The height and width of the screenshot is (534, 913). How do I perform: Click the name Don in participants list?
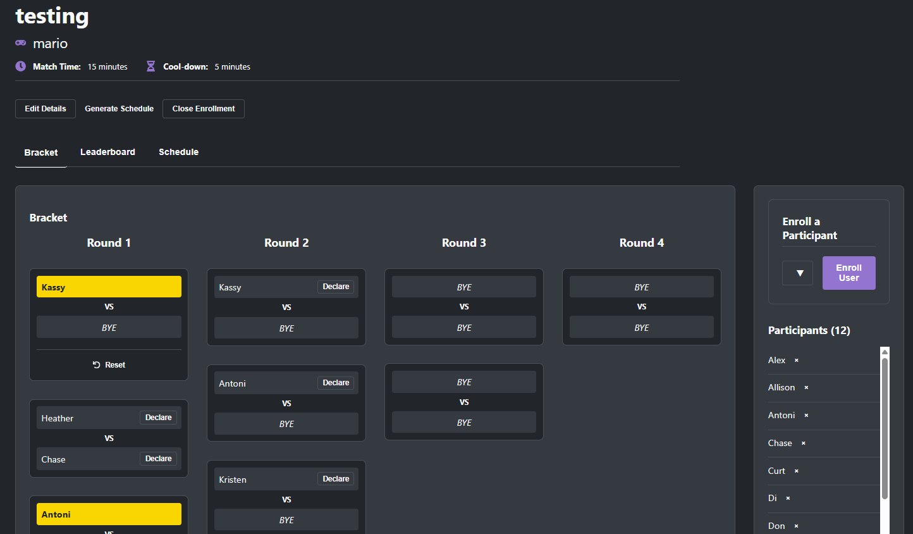[776, 526]
